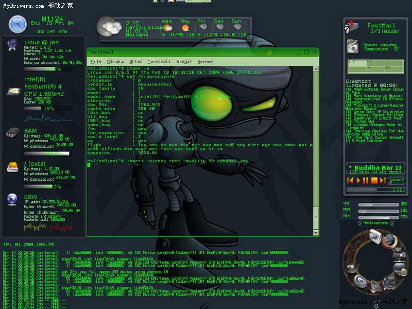Click the Terminal scrollbar up arrow
The width and height of the screenshot is (412, 309).
(x=316, y=69)
